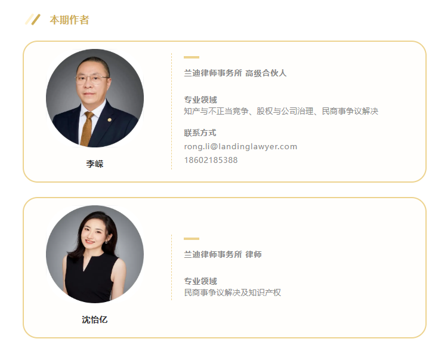Click the dashed vertical divider in 李嵘's card
The image size is (432, 345).
pos(171,111)
